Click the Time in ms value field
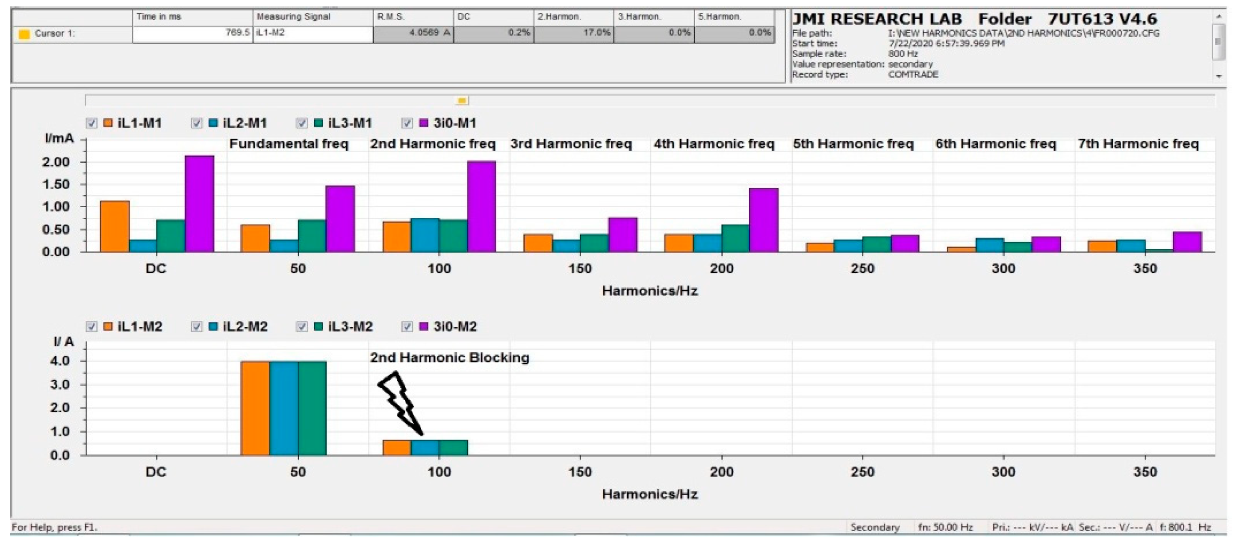 pos(193,34)
